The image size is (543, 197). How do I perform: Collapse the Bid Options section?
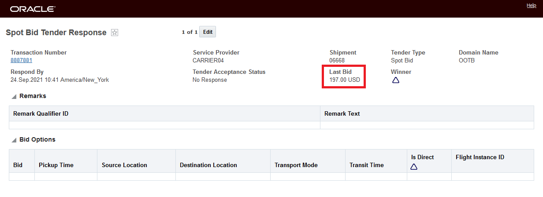(14, 140)
